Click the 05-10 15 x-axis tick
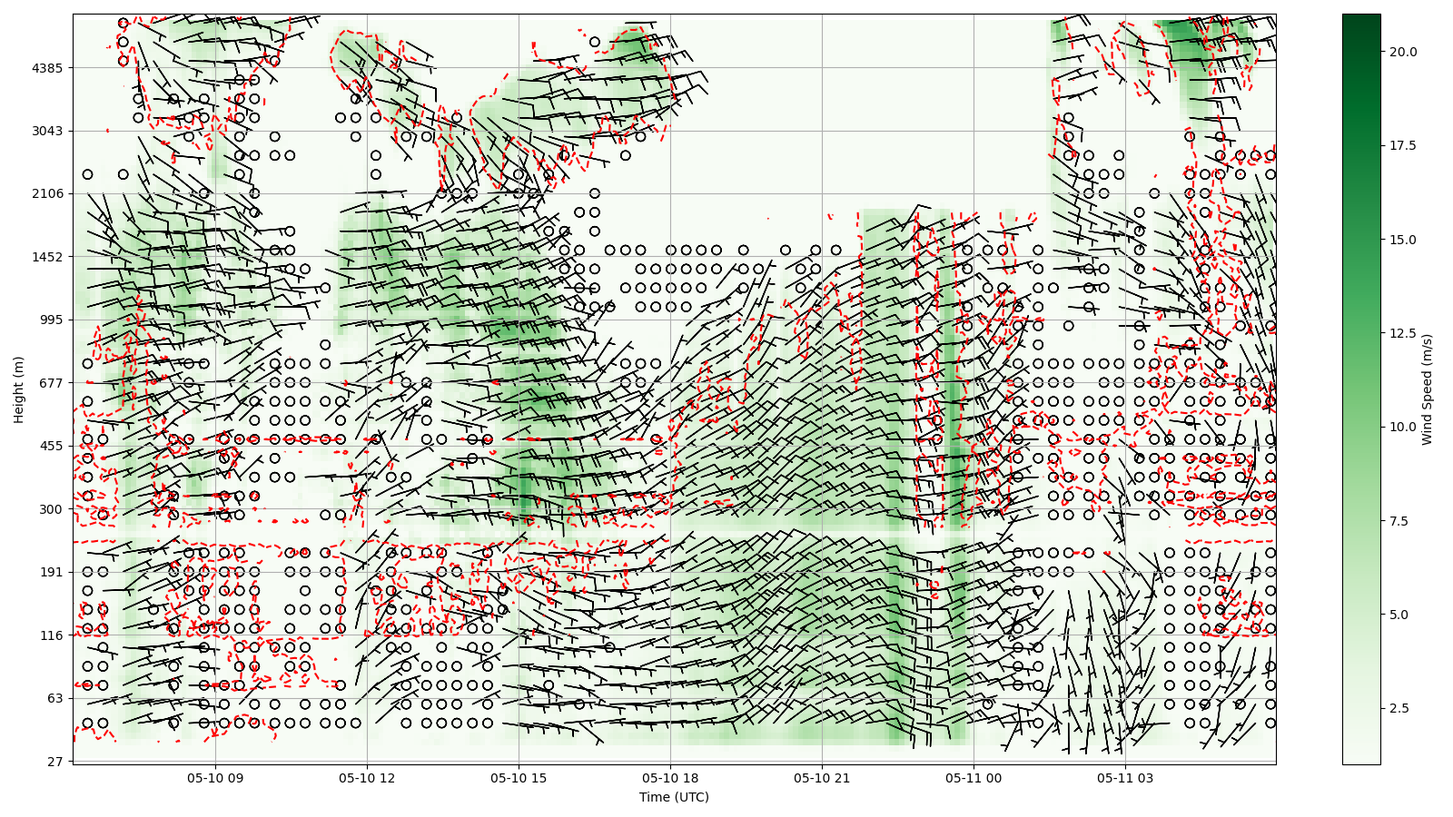 pyautogui.click(x=519, y=778)
